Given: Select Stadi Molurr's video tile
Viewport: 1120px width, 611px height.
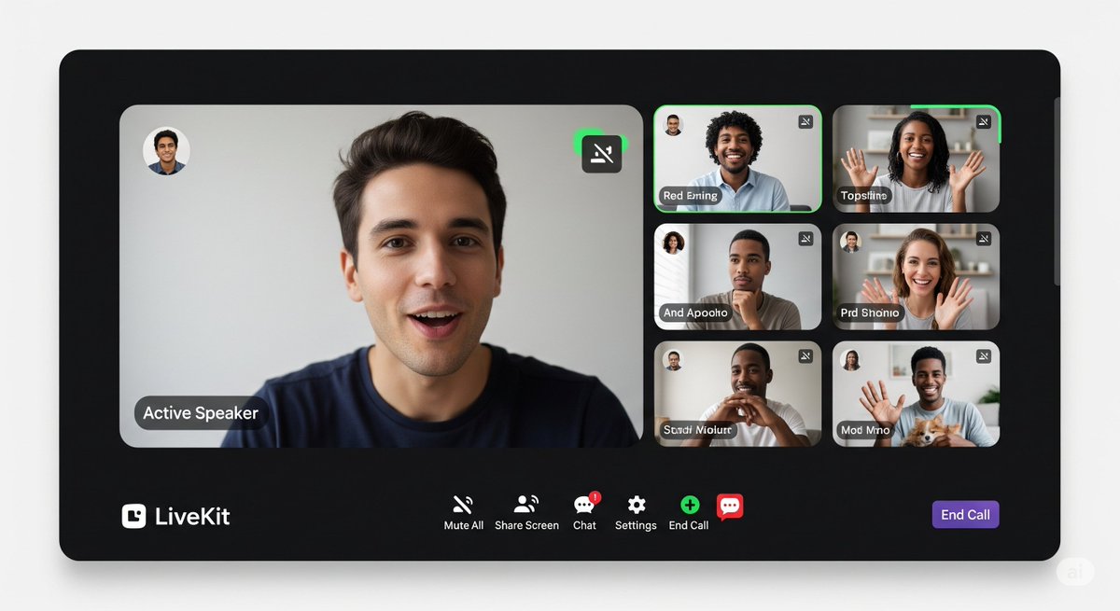Looking at the screenshot, I should coord(736,393).
